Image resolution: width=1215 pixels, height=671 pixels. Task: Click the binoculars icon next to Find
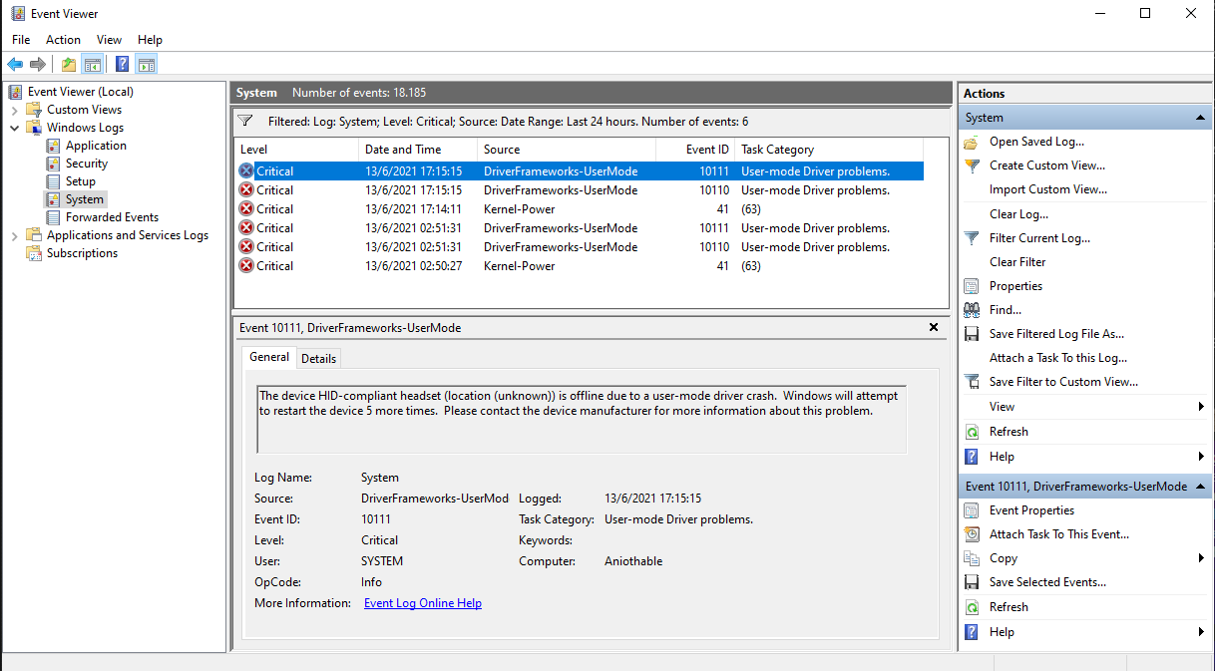point(972,310)
